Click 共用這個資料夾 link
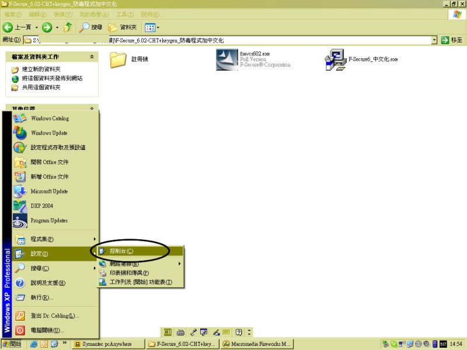 click(x=41, y=87)
